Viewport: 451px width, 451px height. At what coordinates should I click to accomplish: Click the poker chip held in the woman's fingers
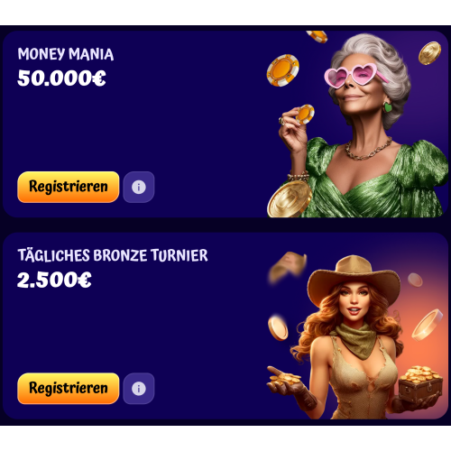point(305,114)
